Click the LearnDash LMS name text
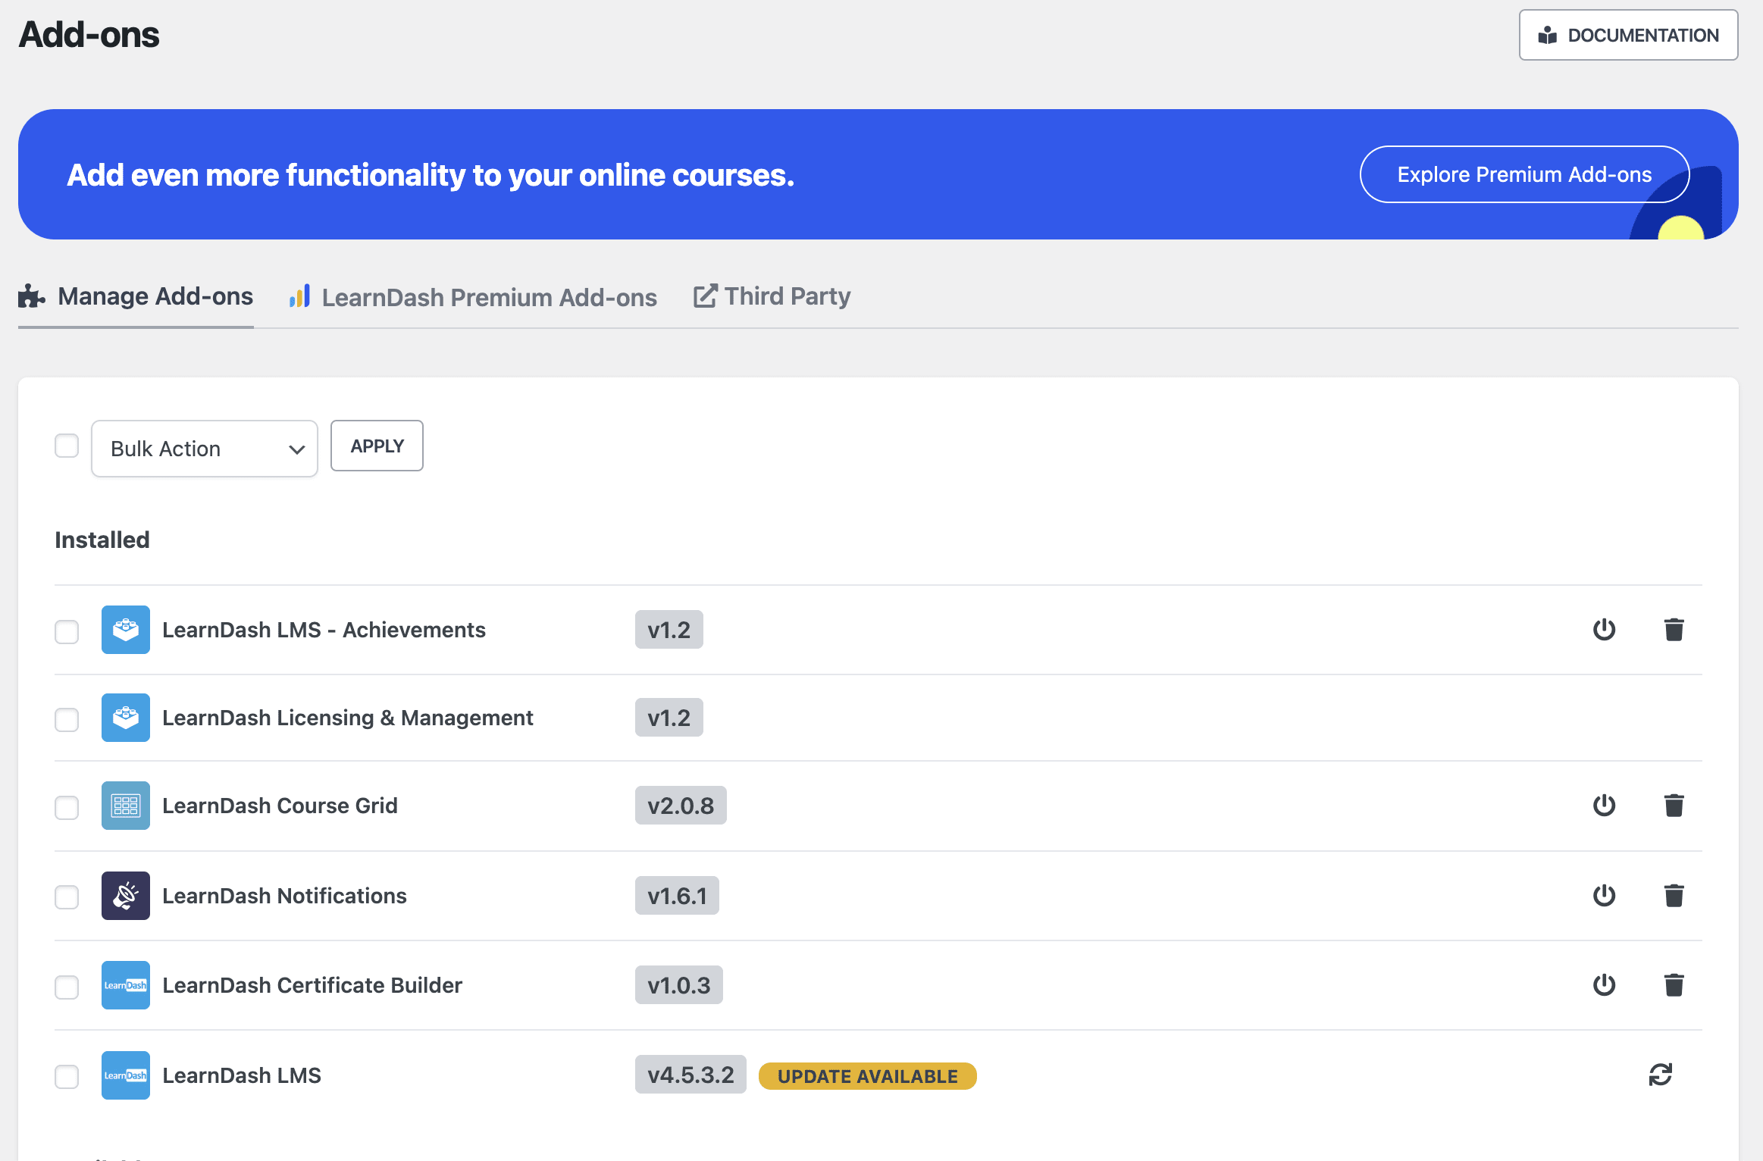The width and height of the screenshot is (1763, 1161). pyautogui.click(x=242, y=1075)
